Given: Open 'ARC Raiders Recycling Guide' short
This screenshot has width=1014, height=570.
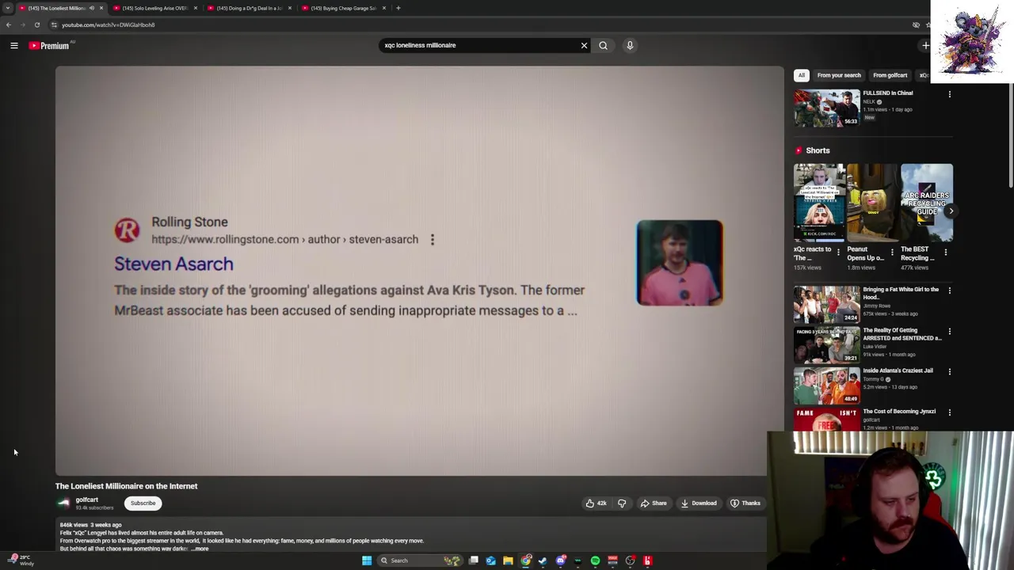Looking at the screenshot, I should click(926, 202).
